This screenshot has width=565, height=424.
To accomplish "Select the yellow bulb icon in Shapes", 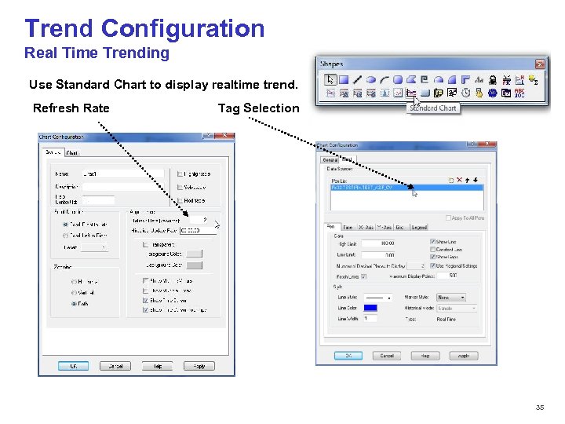I will coord(534,79).
